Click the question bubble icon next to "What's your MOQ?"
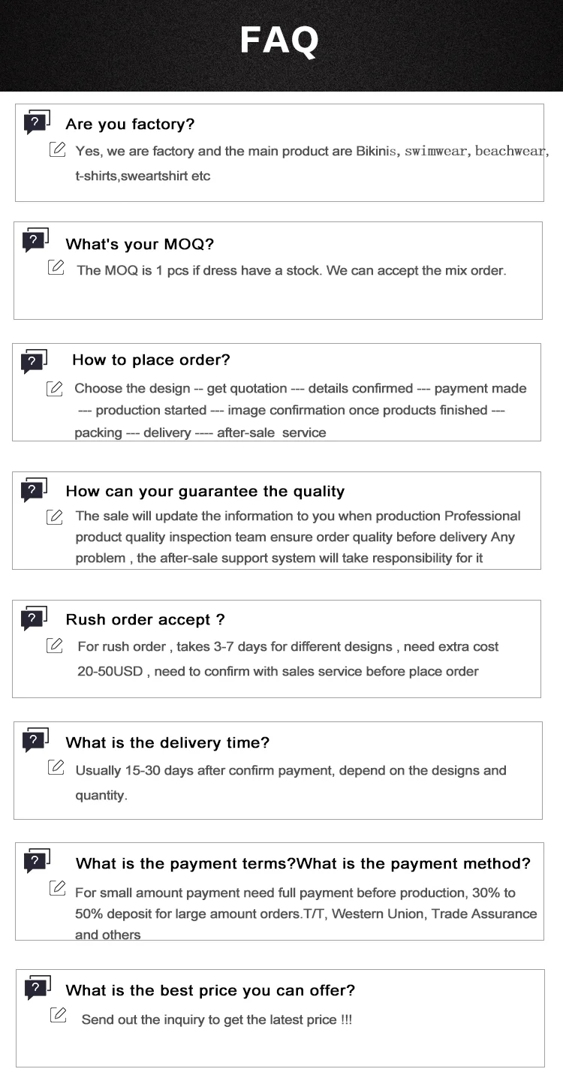Viewport: 563px width, 1087px height. (x=35, y=240)
